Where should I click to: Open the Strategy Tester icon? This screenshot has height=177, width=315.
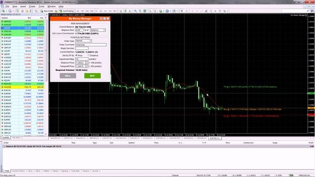(x=36, y=11)
